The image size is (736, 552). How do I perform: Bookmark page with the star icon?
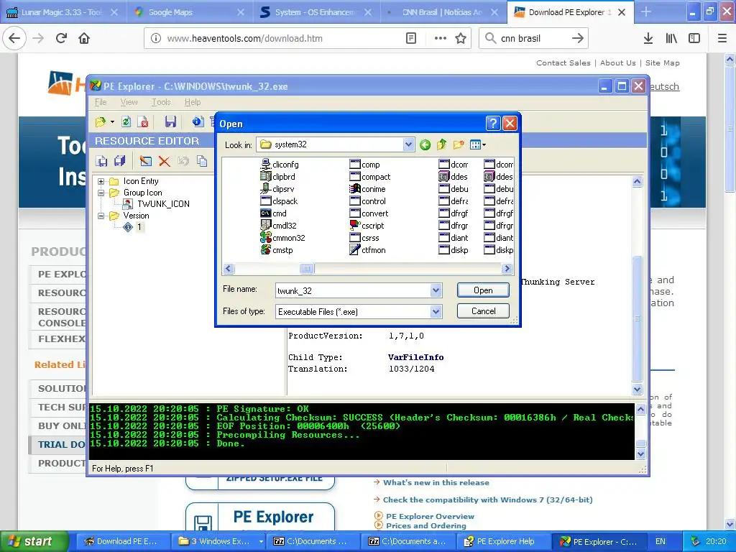tap(461, 39)
